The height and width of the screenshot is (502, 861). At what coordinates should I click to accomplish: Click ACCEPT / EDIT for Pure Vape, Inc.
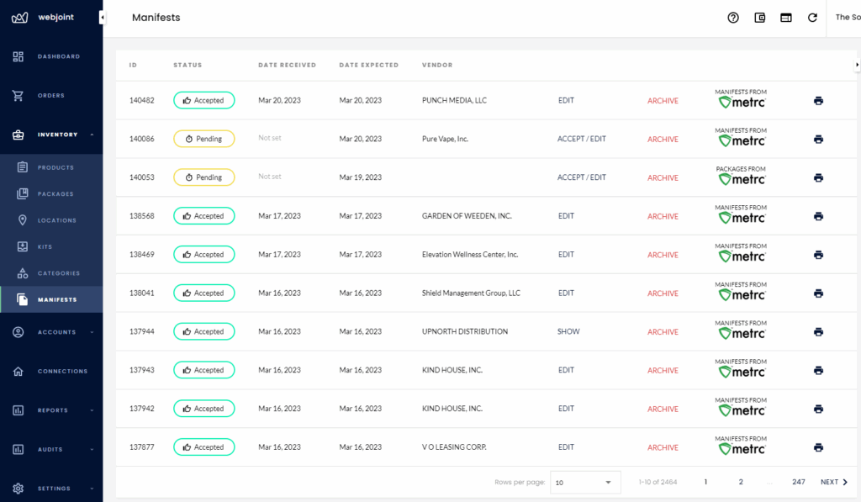pyautogui.click(x=581, y=140)
